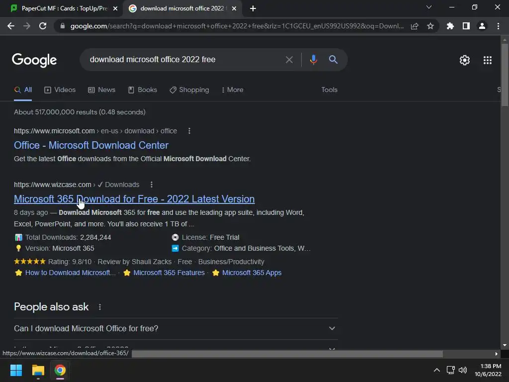Open network status tray icon
Screen dimensions: 509x382
click(x=450, y=370)
